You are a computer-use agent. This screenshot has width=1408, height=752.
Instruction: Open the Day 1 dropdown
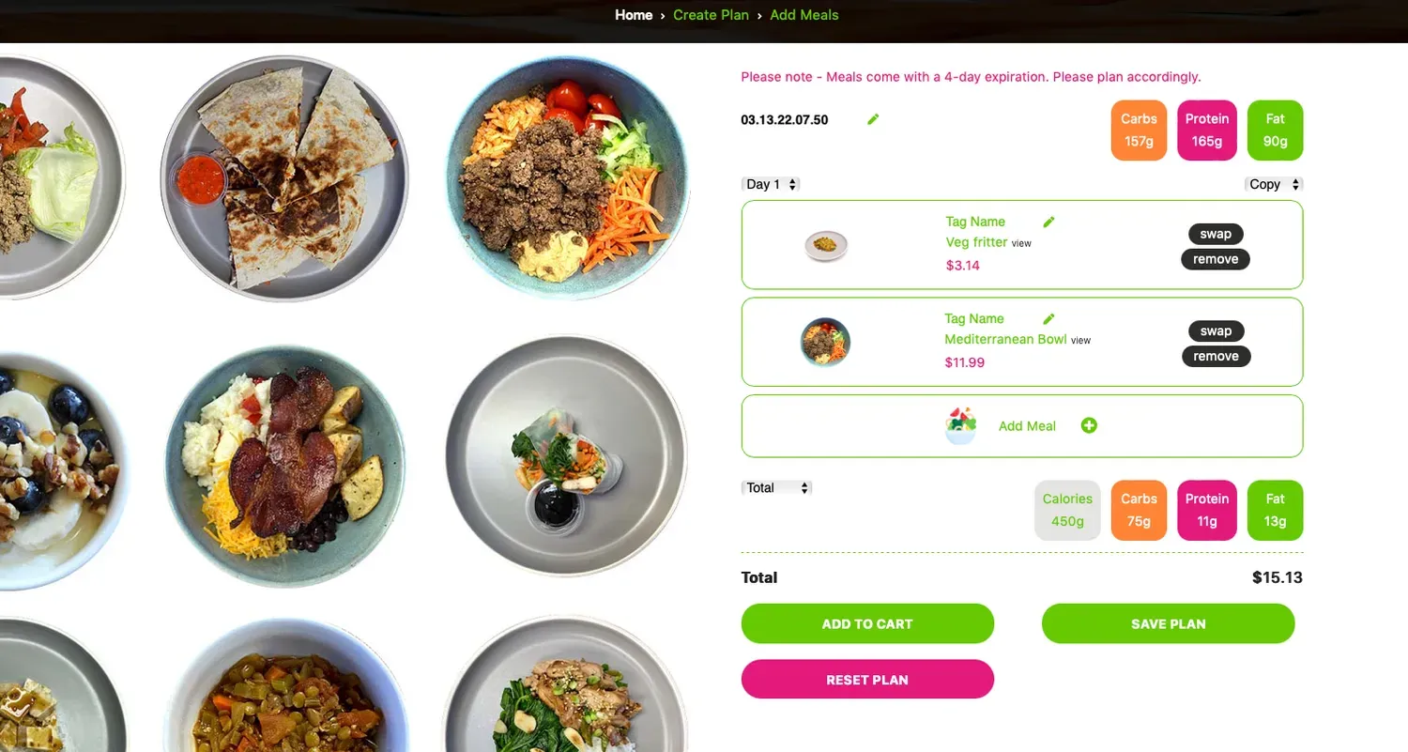(771, 184)
